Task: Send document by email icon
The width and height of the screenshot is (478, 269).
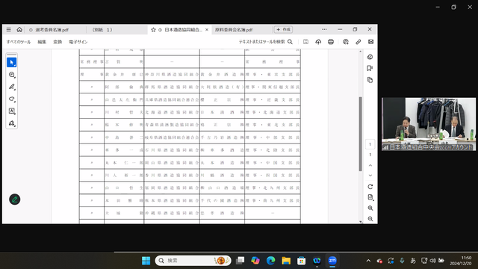Action: coord(370,42)
